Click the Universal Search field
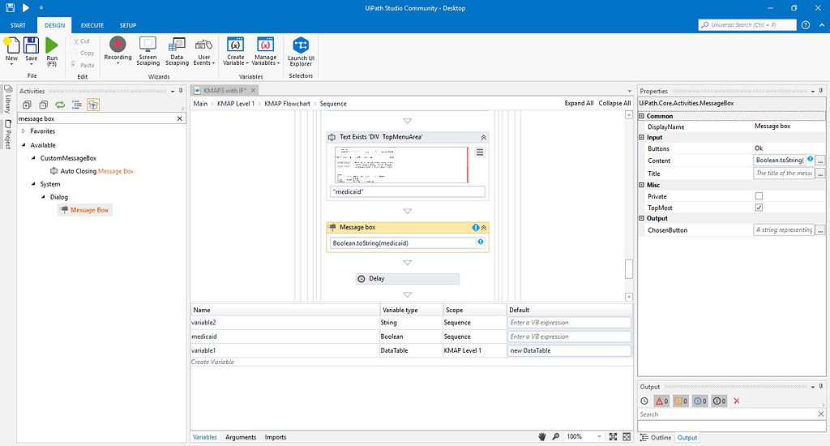Viewport: 830px width, 446px height. pyautogui.click(x=747, y=25)
